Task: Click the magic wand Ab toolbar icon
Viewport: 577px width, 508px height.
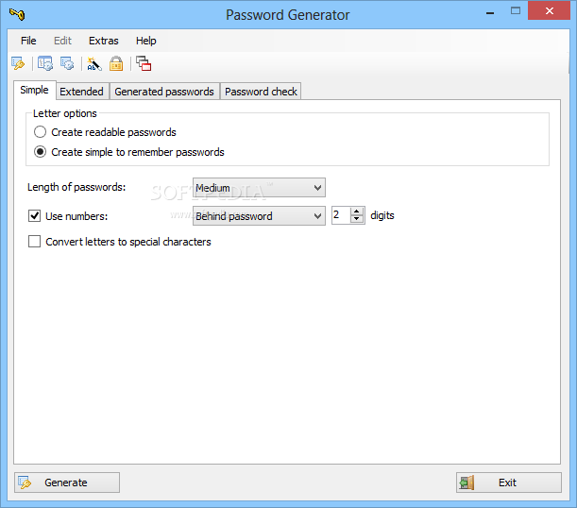Action: click(94, 63)
